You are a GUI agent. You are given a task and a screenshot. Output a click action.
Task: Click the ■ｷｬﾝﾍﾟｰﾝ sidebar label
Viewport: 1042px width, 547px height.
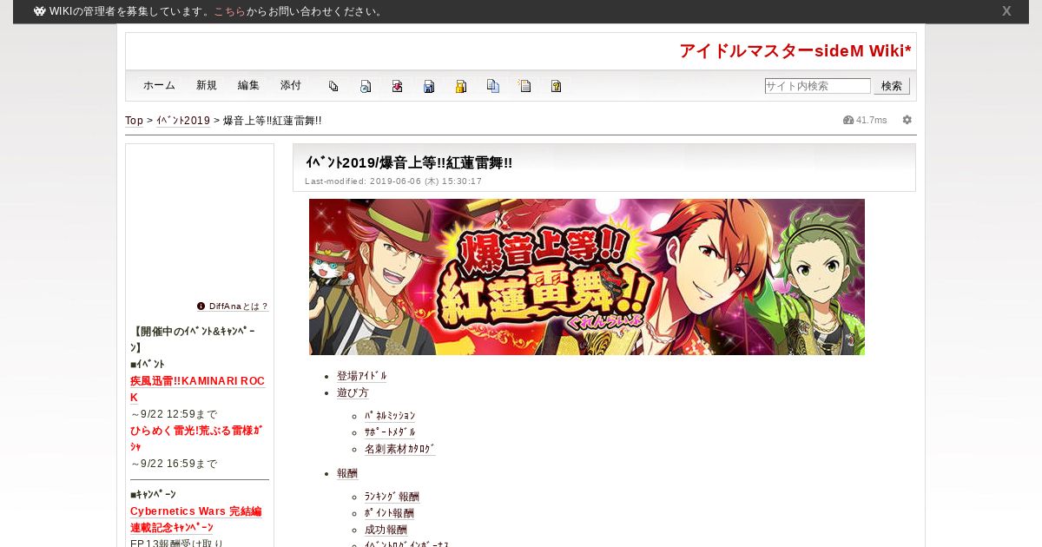click(153, 494)
